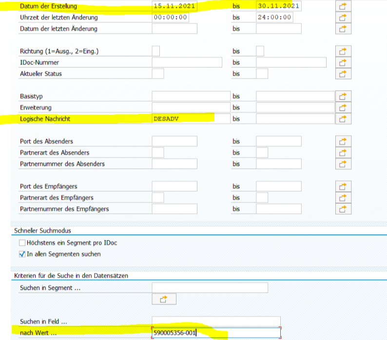Uncheck In allen Segmenten suchen
The image size is (387, 340).
22,254
